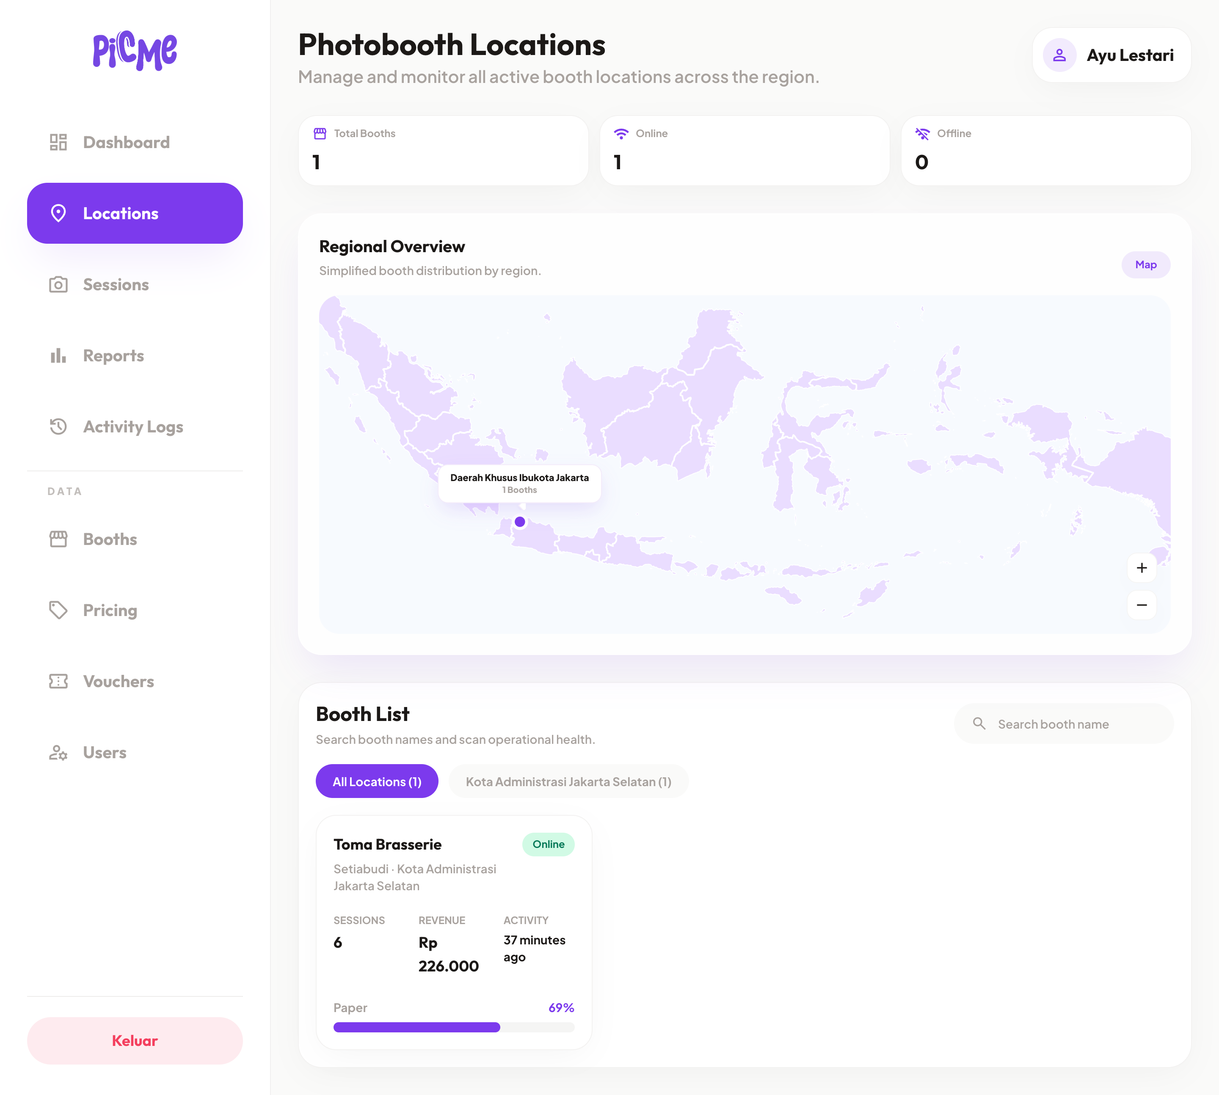Open Activity Logs page
Image resolution: width=1219 pixels, height=1095 pixels.
[x=135, y=426]
